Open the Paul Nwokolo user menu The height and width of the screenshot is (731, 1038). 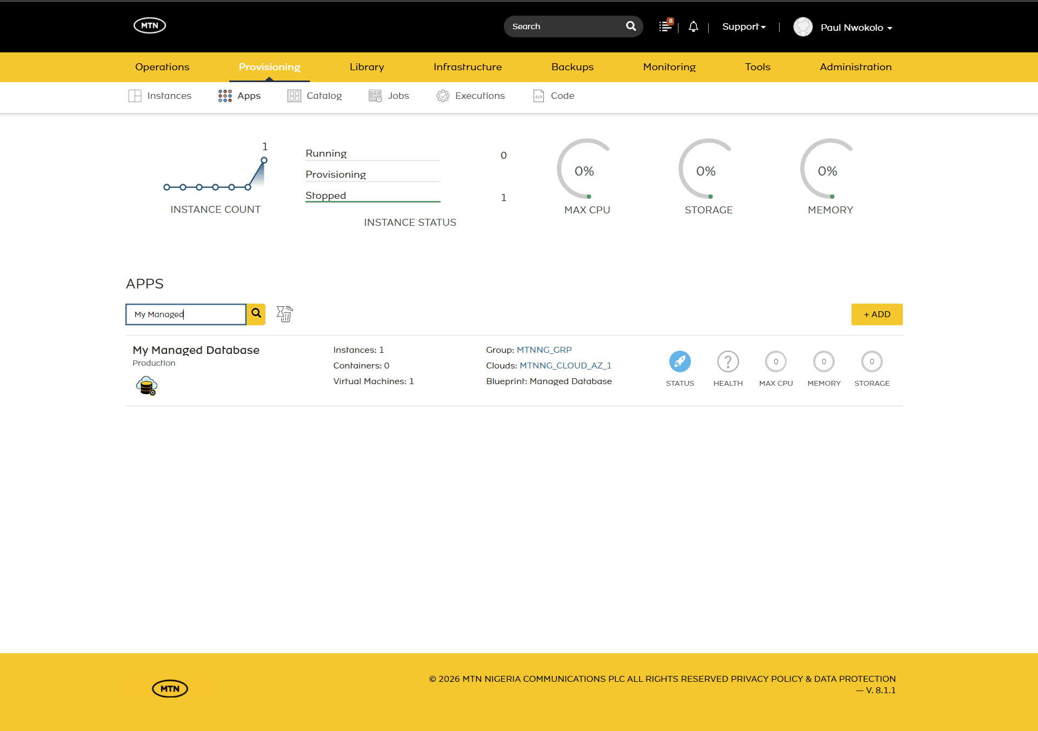856,28
